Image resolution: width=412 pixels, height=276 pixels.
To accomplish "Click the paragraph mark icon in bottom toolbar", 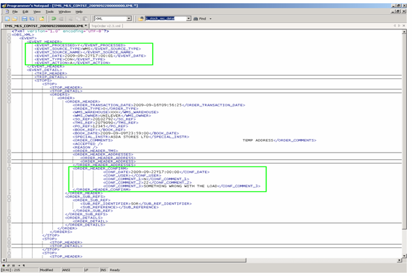I will point(24,265).
